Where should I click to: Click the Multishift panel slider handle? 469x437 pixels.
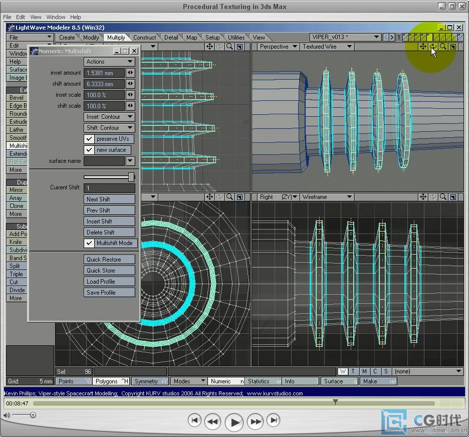tap(131, 177)
